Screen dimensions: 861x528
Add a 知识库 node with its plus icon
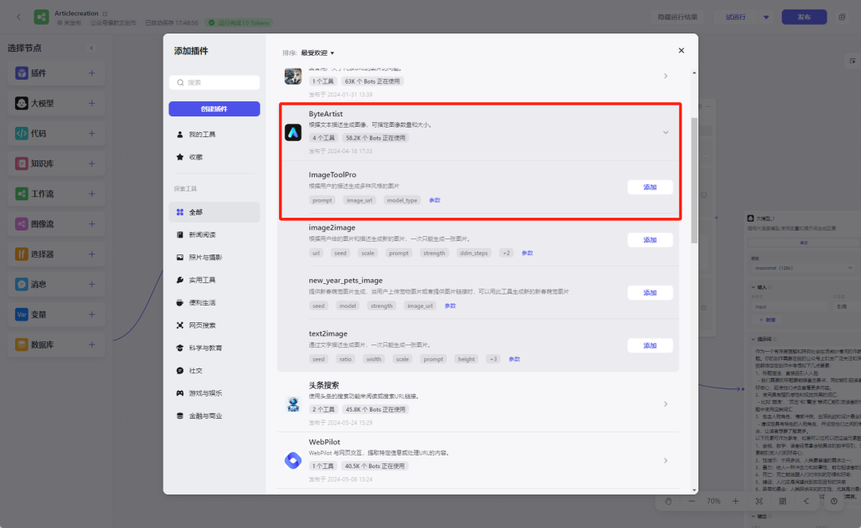(92, 164)
